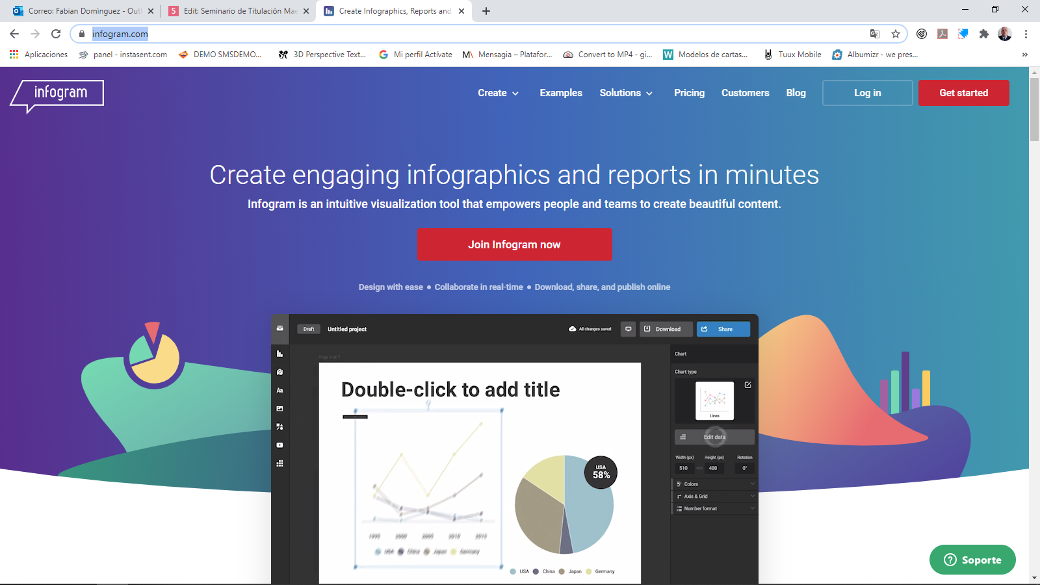The image size is (1040, 585).
Task: Click the add chart icon in editor sidebar
Action: [280, 354]
